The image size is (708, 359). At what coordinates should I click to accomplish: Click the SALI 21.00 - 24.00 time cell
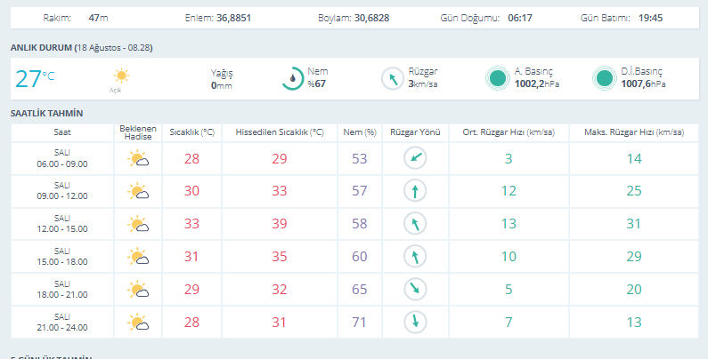tap(62, 322)
